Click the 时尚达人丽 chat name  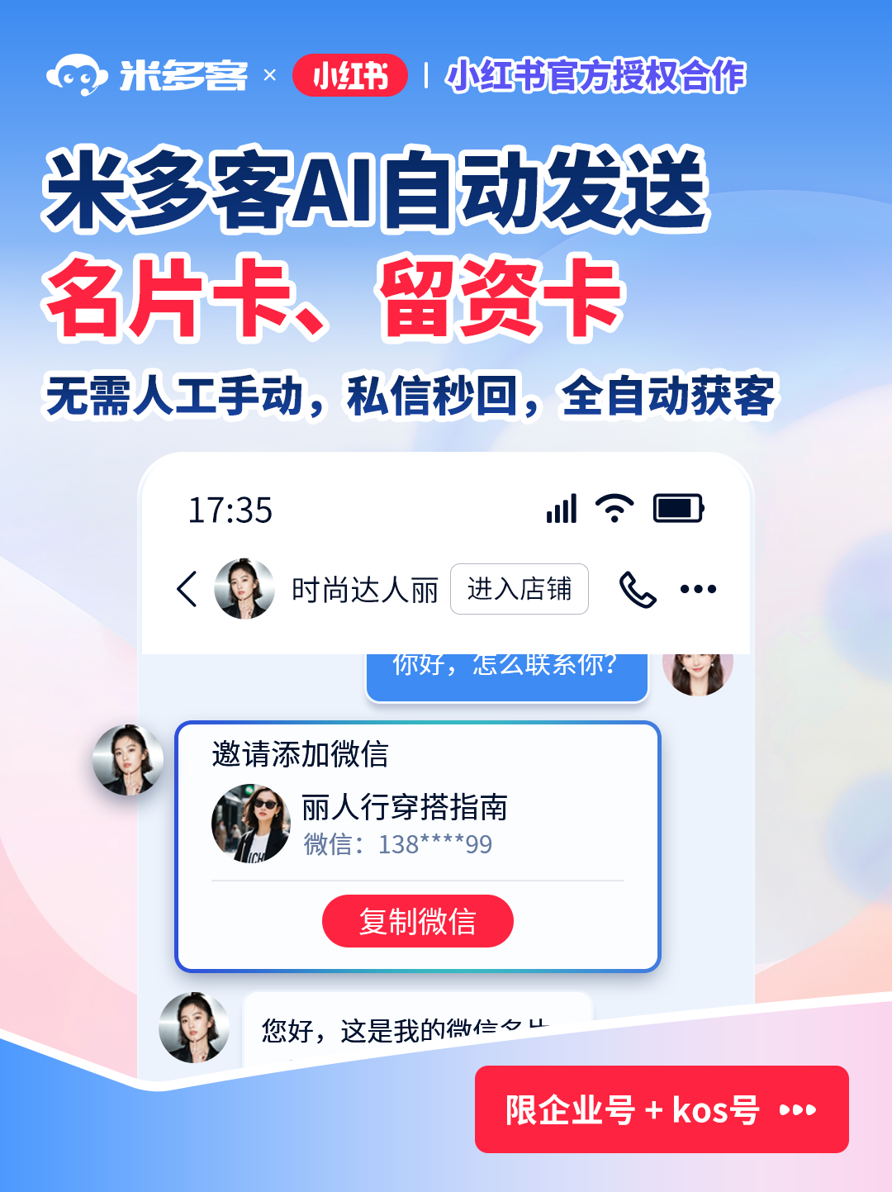365,590
